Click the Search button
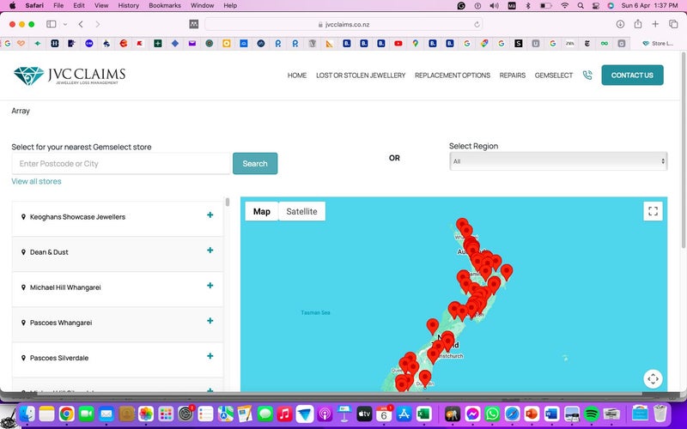 pyautogui.click(x=255, y=163)
